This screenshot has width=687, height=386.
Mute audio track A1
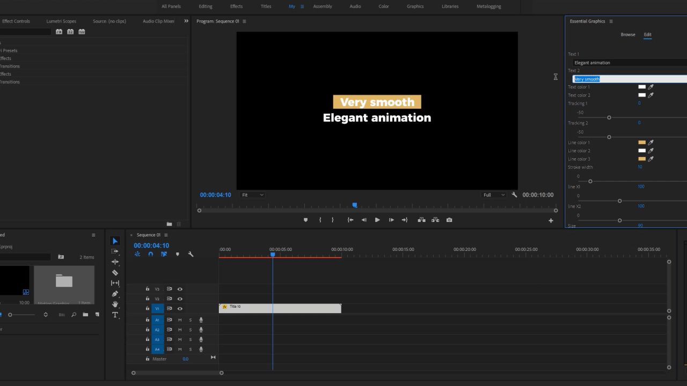180,320
